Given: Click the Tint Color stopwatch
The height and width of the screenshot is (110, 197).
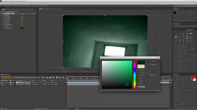Looking at the screenshot, I should [x=5, y=28].
